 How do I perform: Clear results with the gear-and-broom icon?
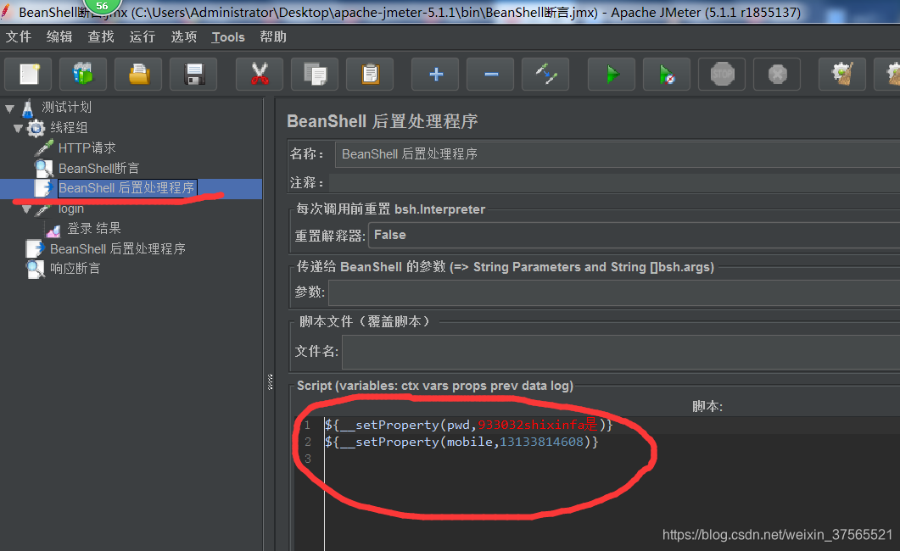tap(842, 74)
